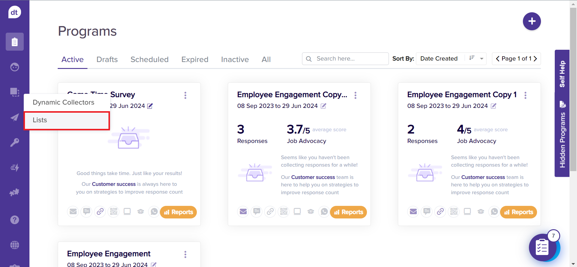The image size is (577, 267).
Task: Click the key icon in left sidebar
Action: (14, 142)
